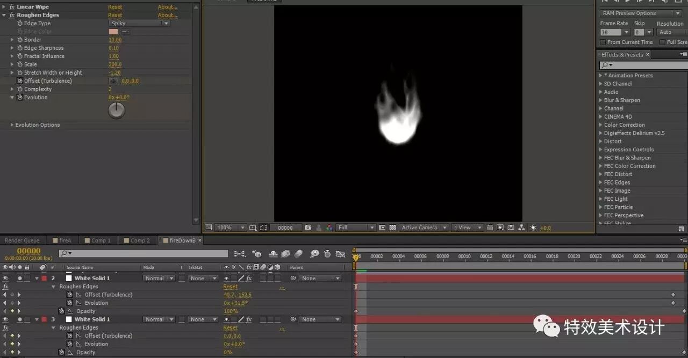Open the Normal blending mode dropdown

pyautogui.click(x=159, y=277)
